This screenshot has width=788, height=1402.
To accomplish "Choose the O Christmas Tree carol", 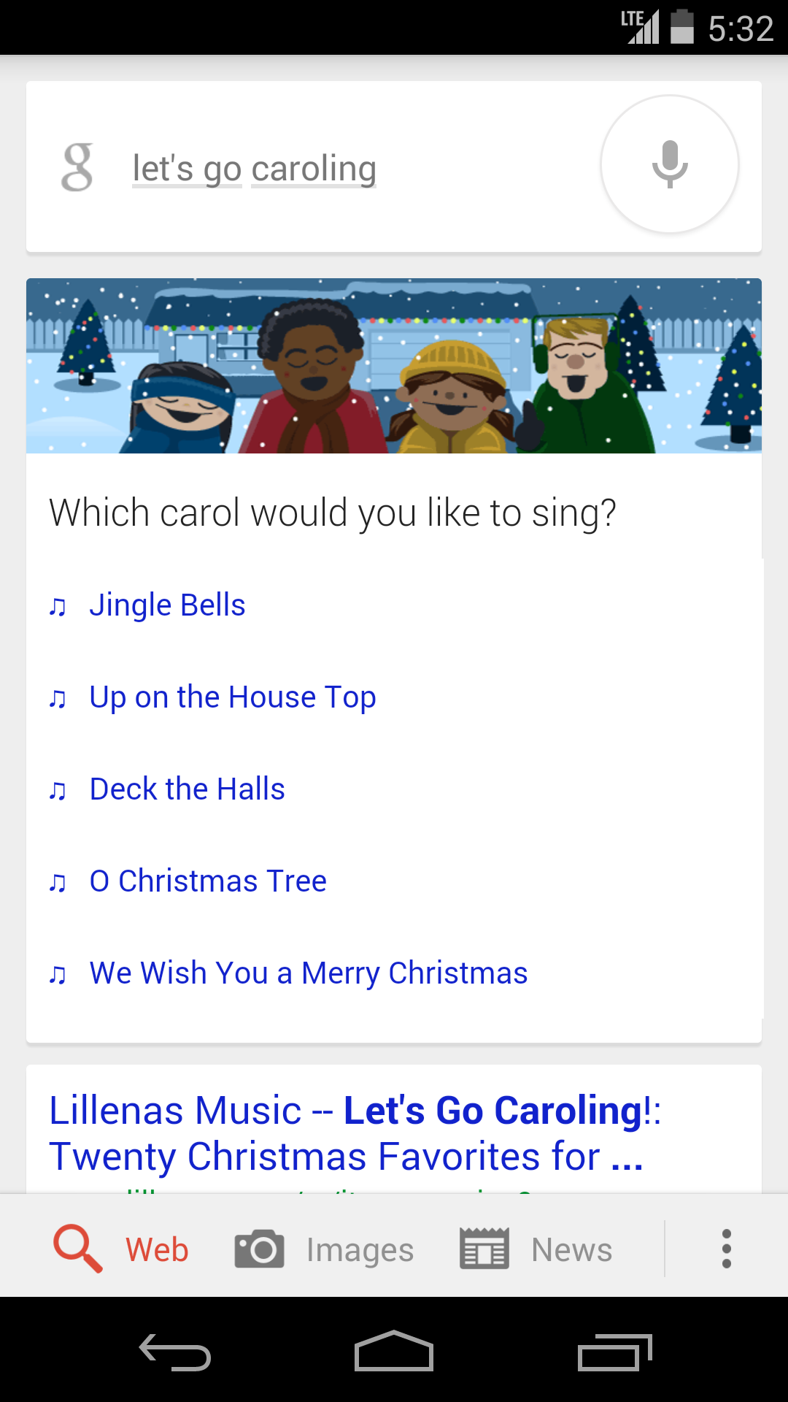I will [x=208, y=881].
